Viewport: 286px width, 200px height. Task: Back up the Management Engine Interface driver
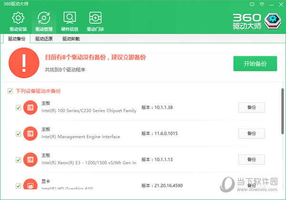252,133
